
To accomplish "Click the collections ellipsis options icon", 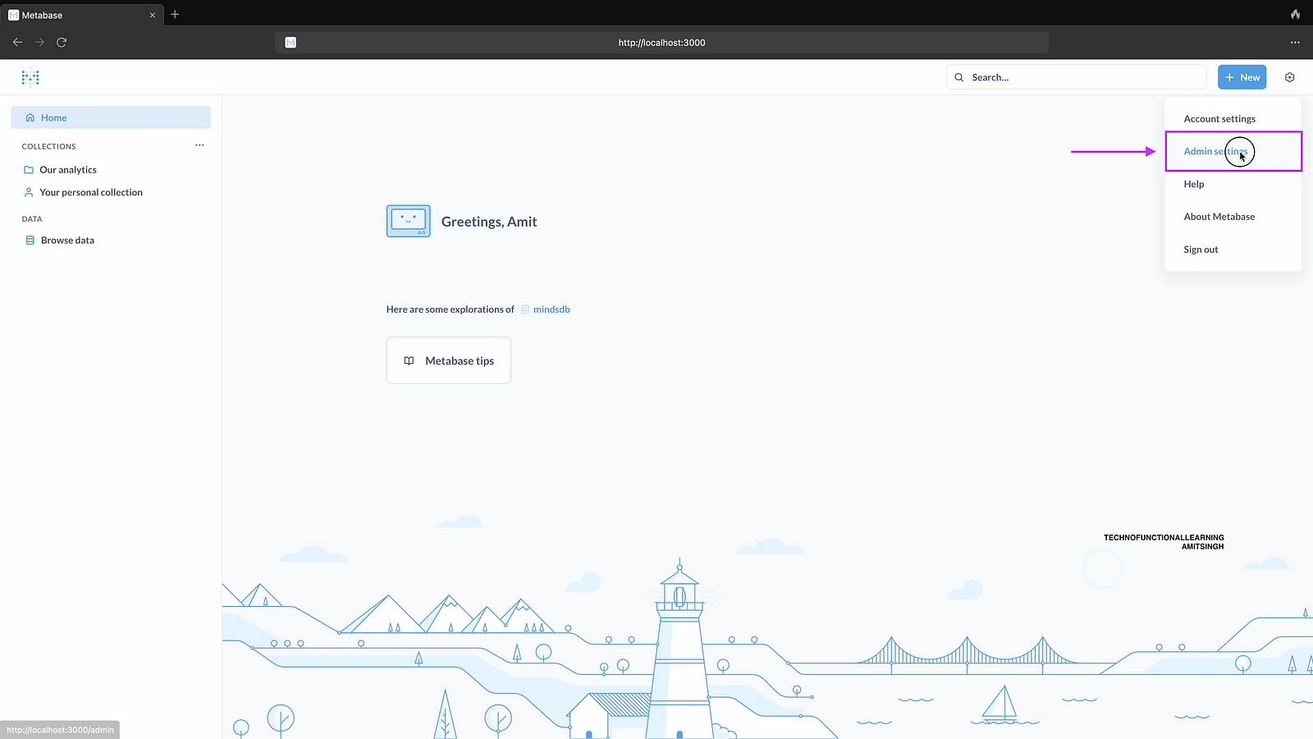I will pos(199,145).
